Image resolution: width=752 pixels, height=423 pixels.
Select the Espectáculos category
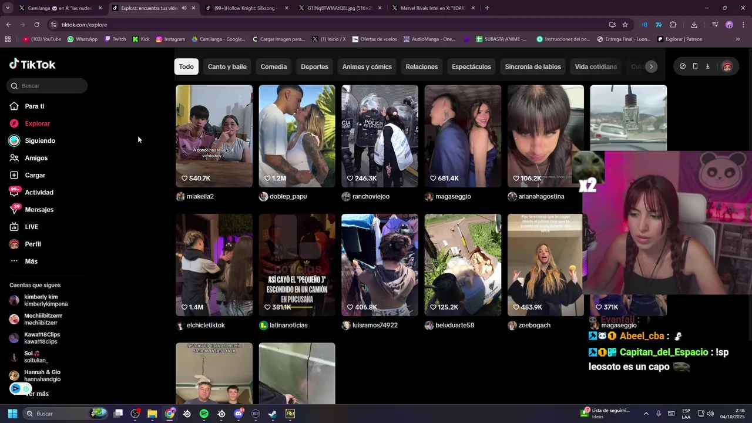point(471,66)
